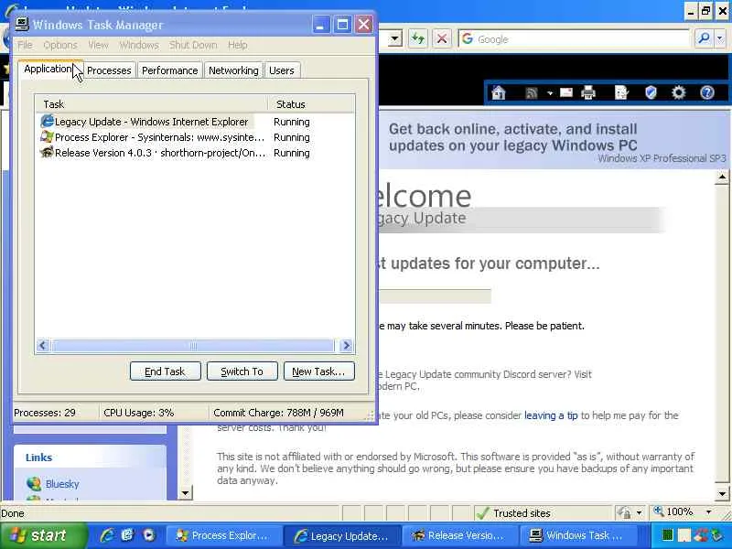Click the Tools gear icon in IE toolbar

click(678, 92)
